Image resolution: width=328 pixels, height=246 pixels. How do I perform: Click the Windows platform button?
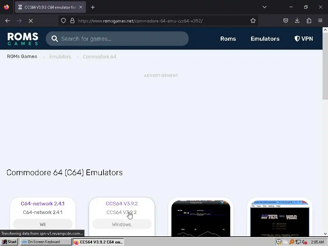122,225
